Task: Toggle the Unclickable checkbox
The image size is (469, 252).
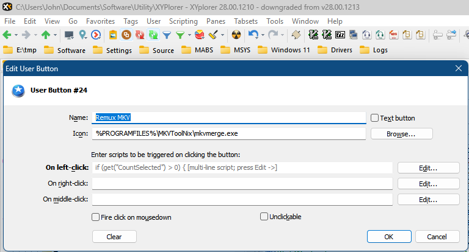Action: click(264, 217)
